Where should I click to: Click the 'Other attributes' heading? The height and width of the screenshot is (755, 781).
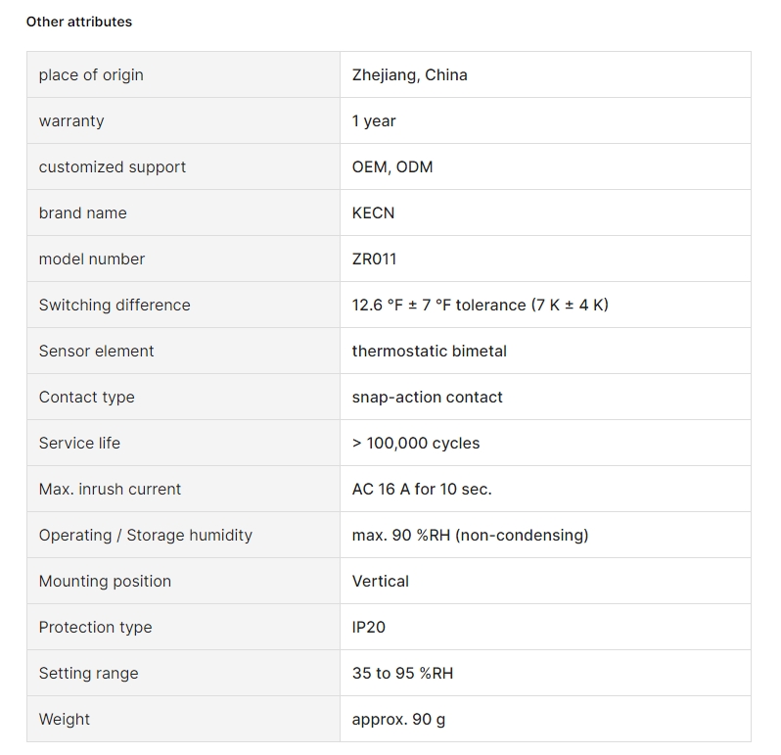point(78,22)
